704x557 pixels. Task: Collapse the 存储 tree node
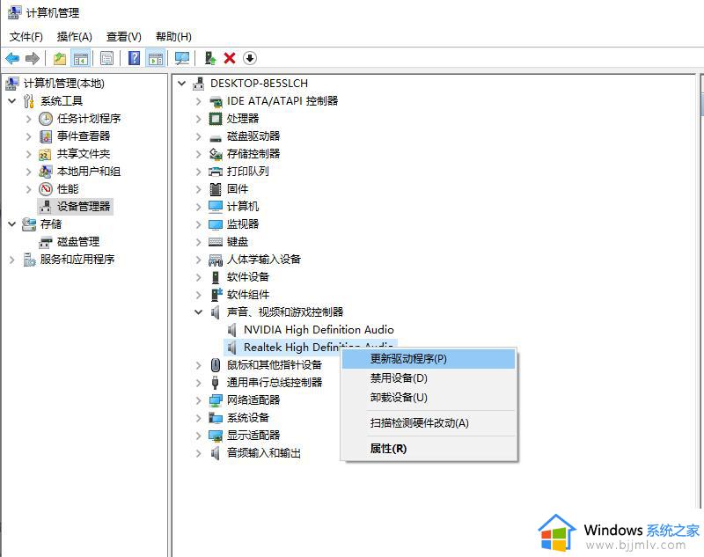point(12,224)
